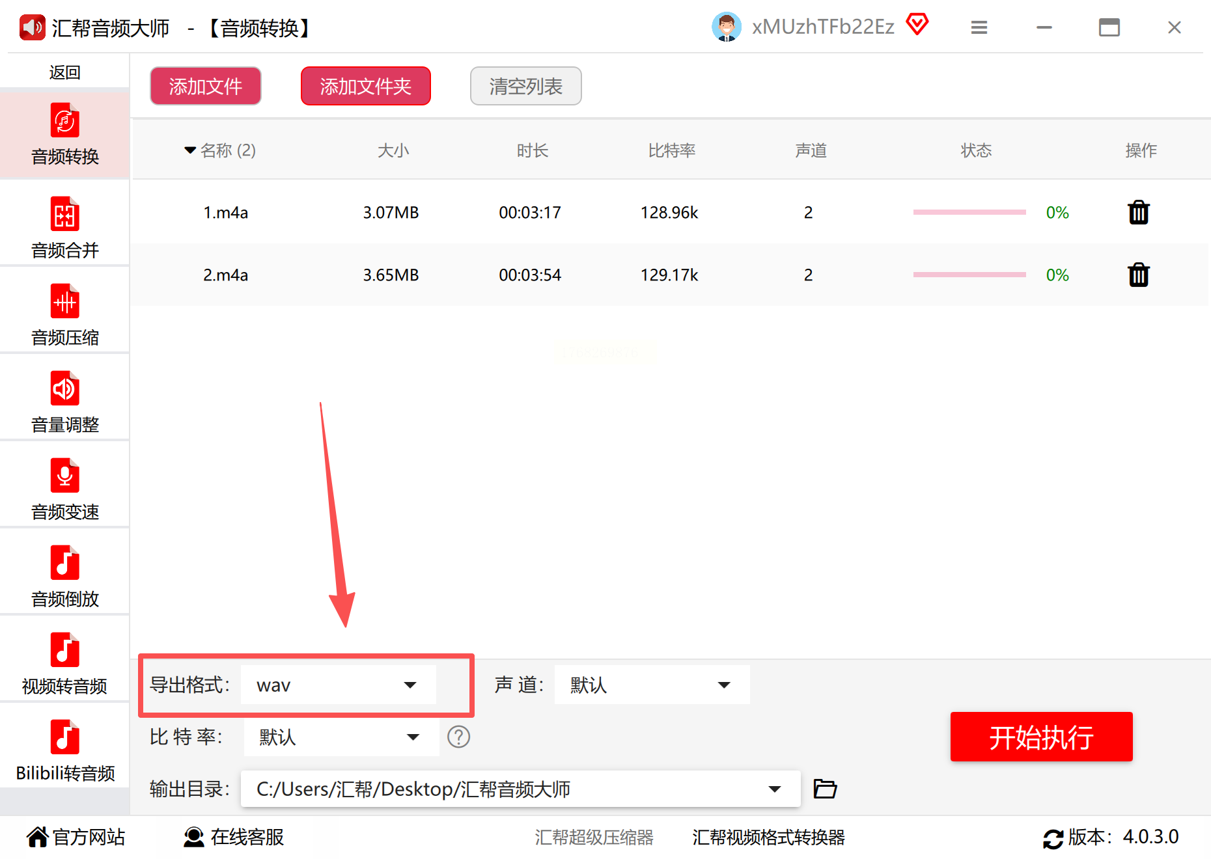Click version number 4.0.3.0
1211x859 pixels.
pyautogui.click(x=1150, y=837)
